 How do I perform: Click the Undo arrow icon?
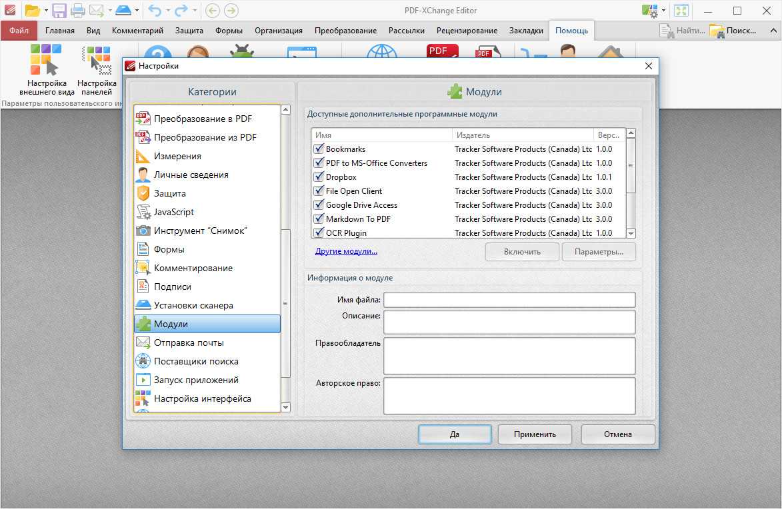155,11
